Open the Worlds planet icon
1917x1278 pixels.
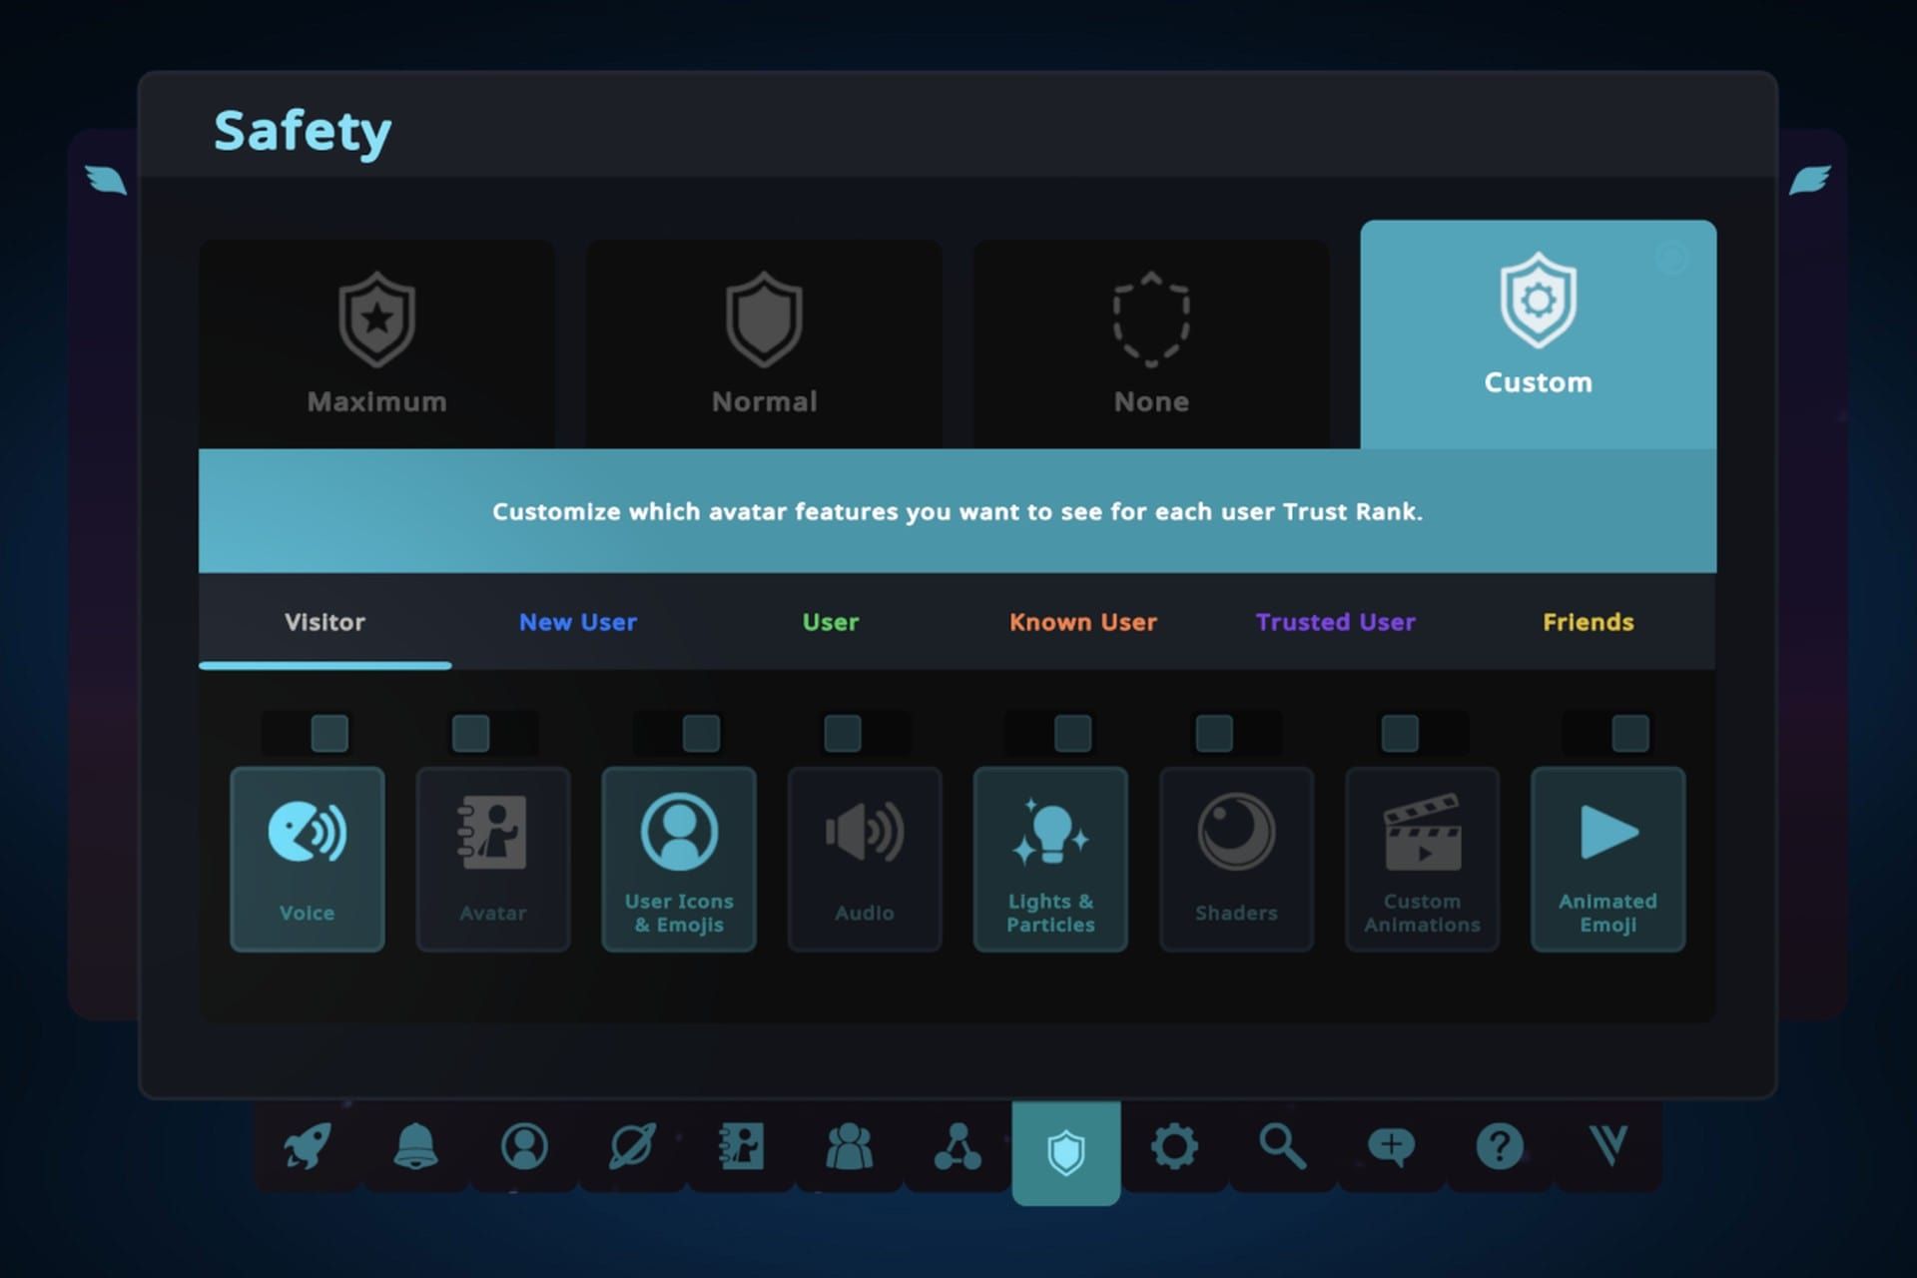point(633,1148)
